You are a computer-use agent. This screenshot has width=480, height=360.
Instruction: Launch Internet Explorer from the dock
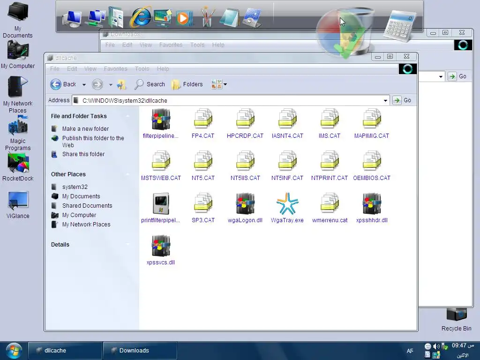(141, 17)
